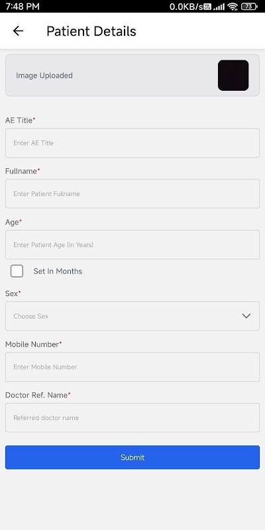
Task: Submit the patient details form
Action: (132, 457)
